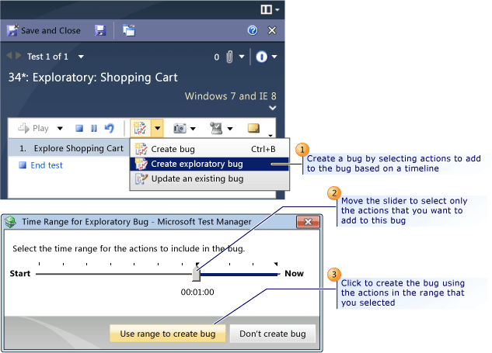This screenshot has height=353, width=492.
Task: Close the Time Range dialog
Action: pyautogui.click(x=308, y=222)
